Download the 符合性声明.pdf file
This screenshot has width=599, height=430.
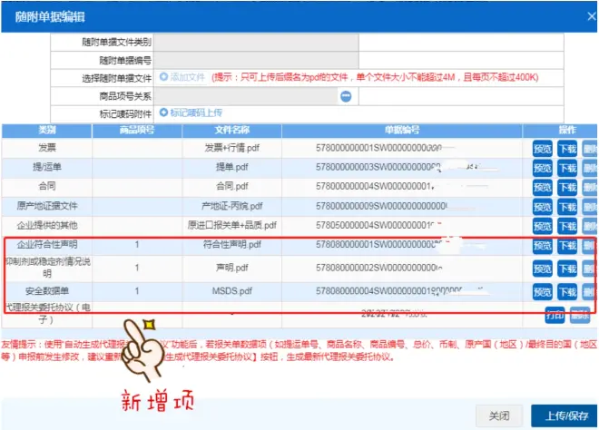coord(567,245)
